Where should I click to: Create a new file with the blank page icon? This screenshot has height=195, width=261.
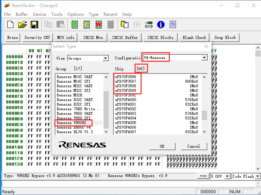click(11, 25)
